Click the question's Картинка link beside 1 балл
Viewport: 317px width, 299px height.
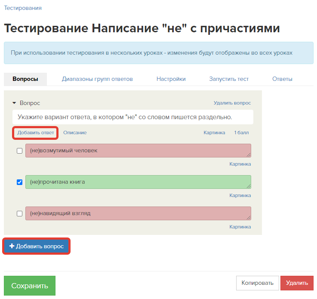(x=214, y=133)
